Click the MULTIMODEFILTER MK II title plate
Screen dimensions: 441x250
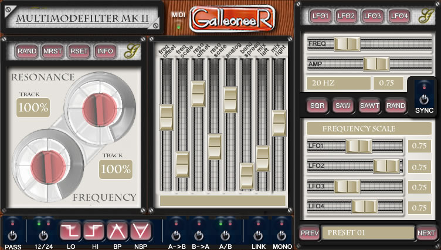tap(82, 18)
